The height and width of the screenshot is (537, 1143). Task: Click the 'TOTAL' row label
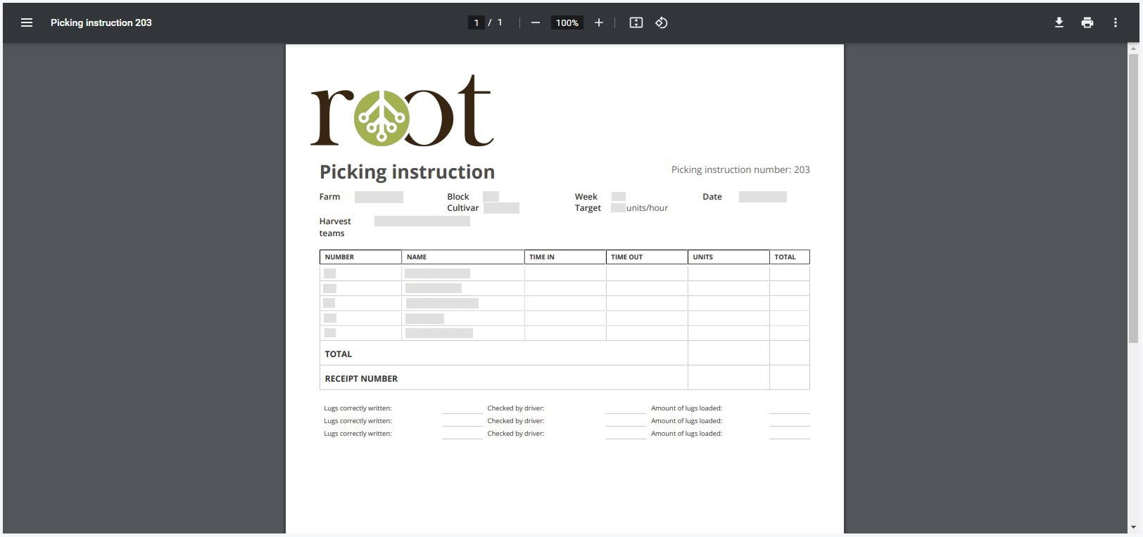338,354
